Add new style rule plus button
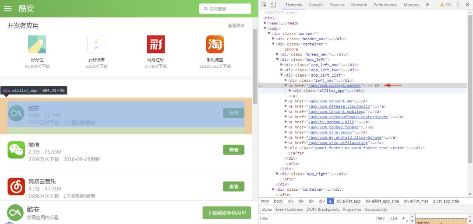This screenshot has height=224, width=473. pos(404,218)
